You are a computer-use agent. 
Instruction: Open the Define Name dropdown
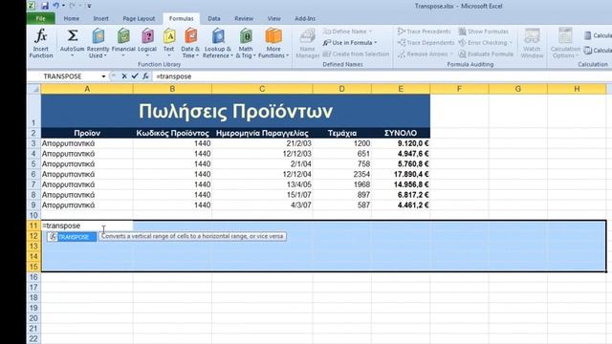[370, 32]
